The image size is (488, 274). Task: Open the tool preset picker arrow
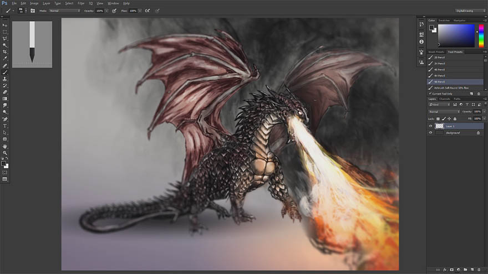click(13, 11)
